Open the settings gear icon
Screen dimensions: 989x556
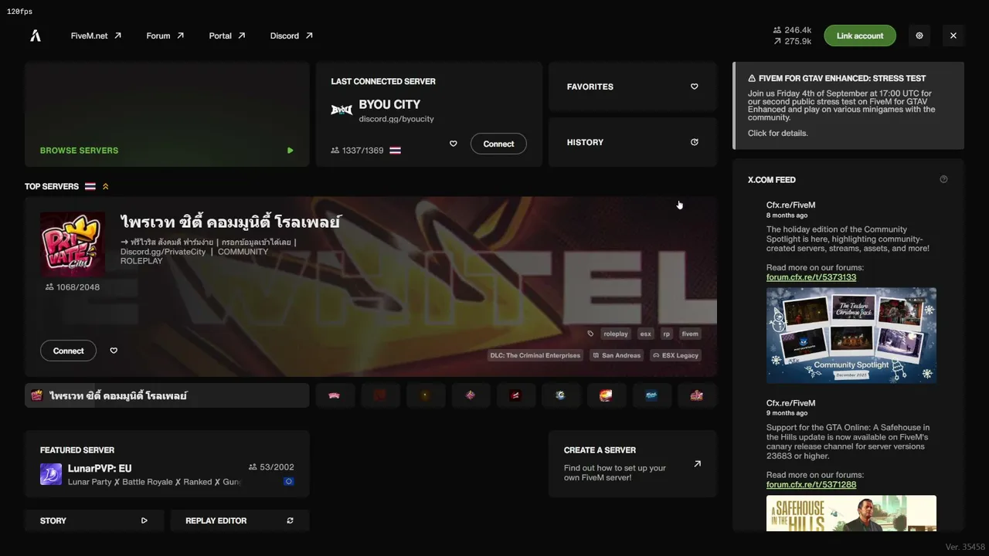tap(919, 36)
